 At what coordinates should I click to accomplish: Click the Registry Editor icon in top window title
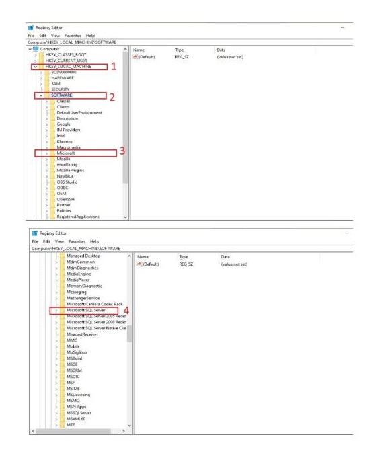pyautogui.click(x=31, y=28)
